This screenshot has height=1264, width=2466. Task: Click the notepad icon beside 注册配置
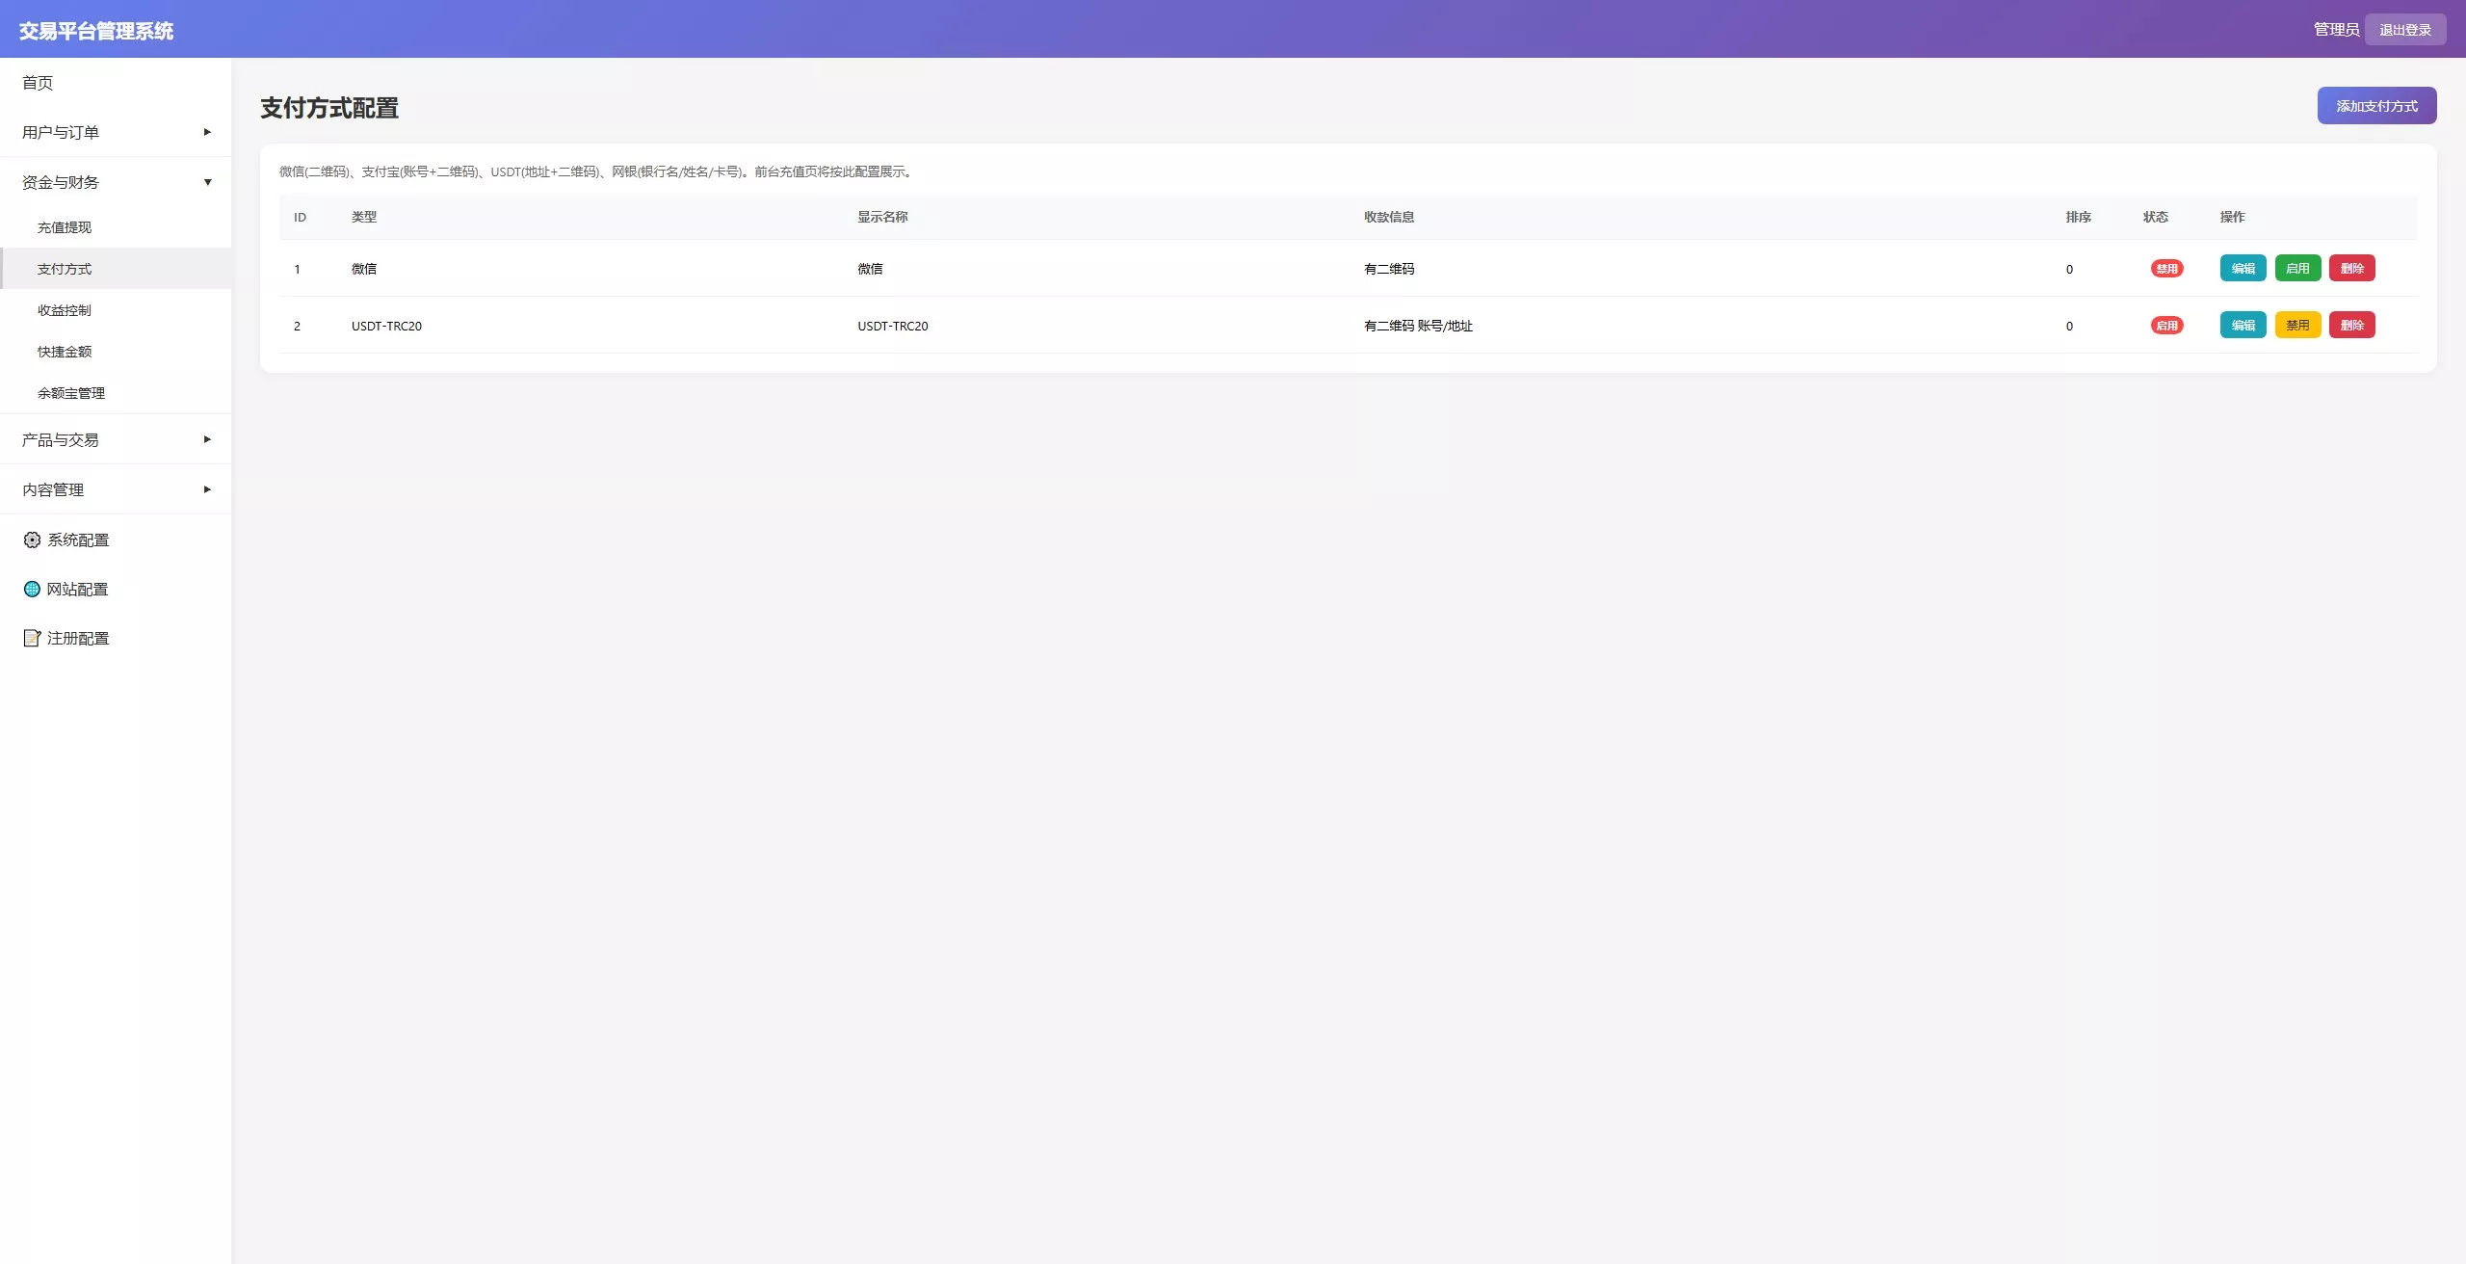(x=32, y=638)
